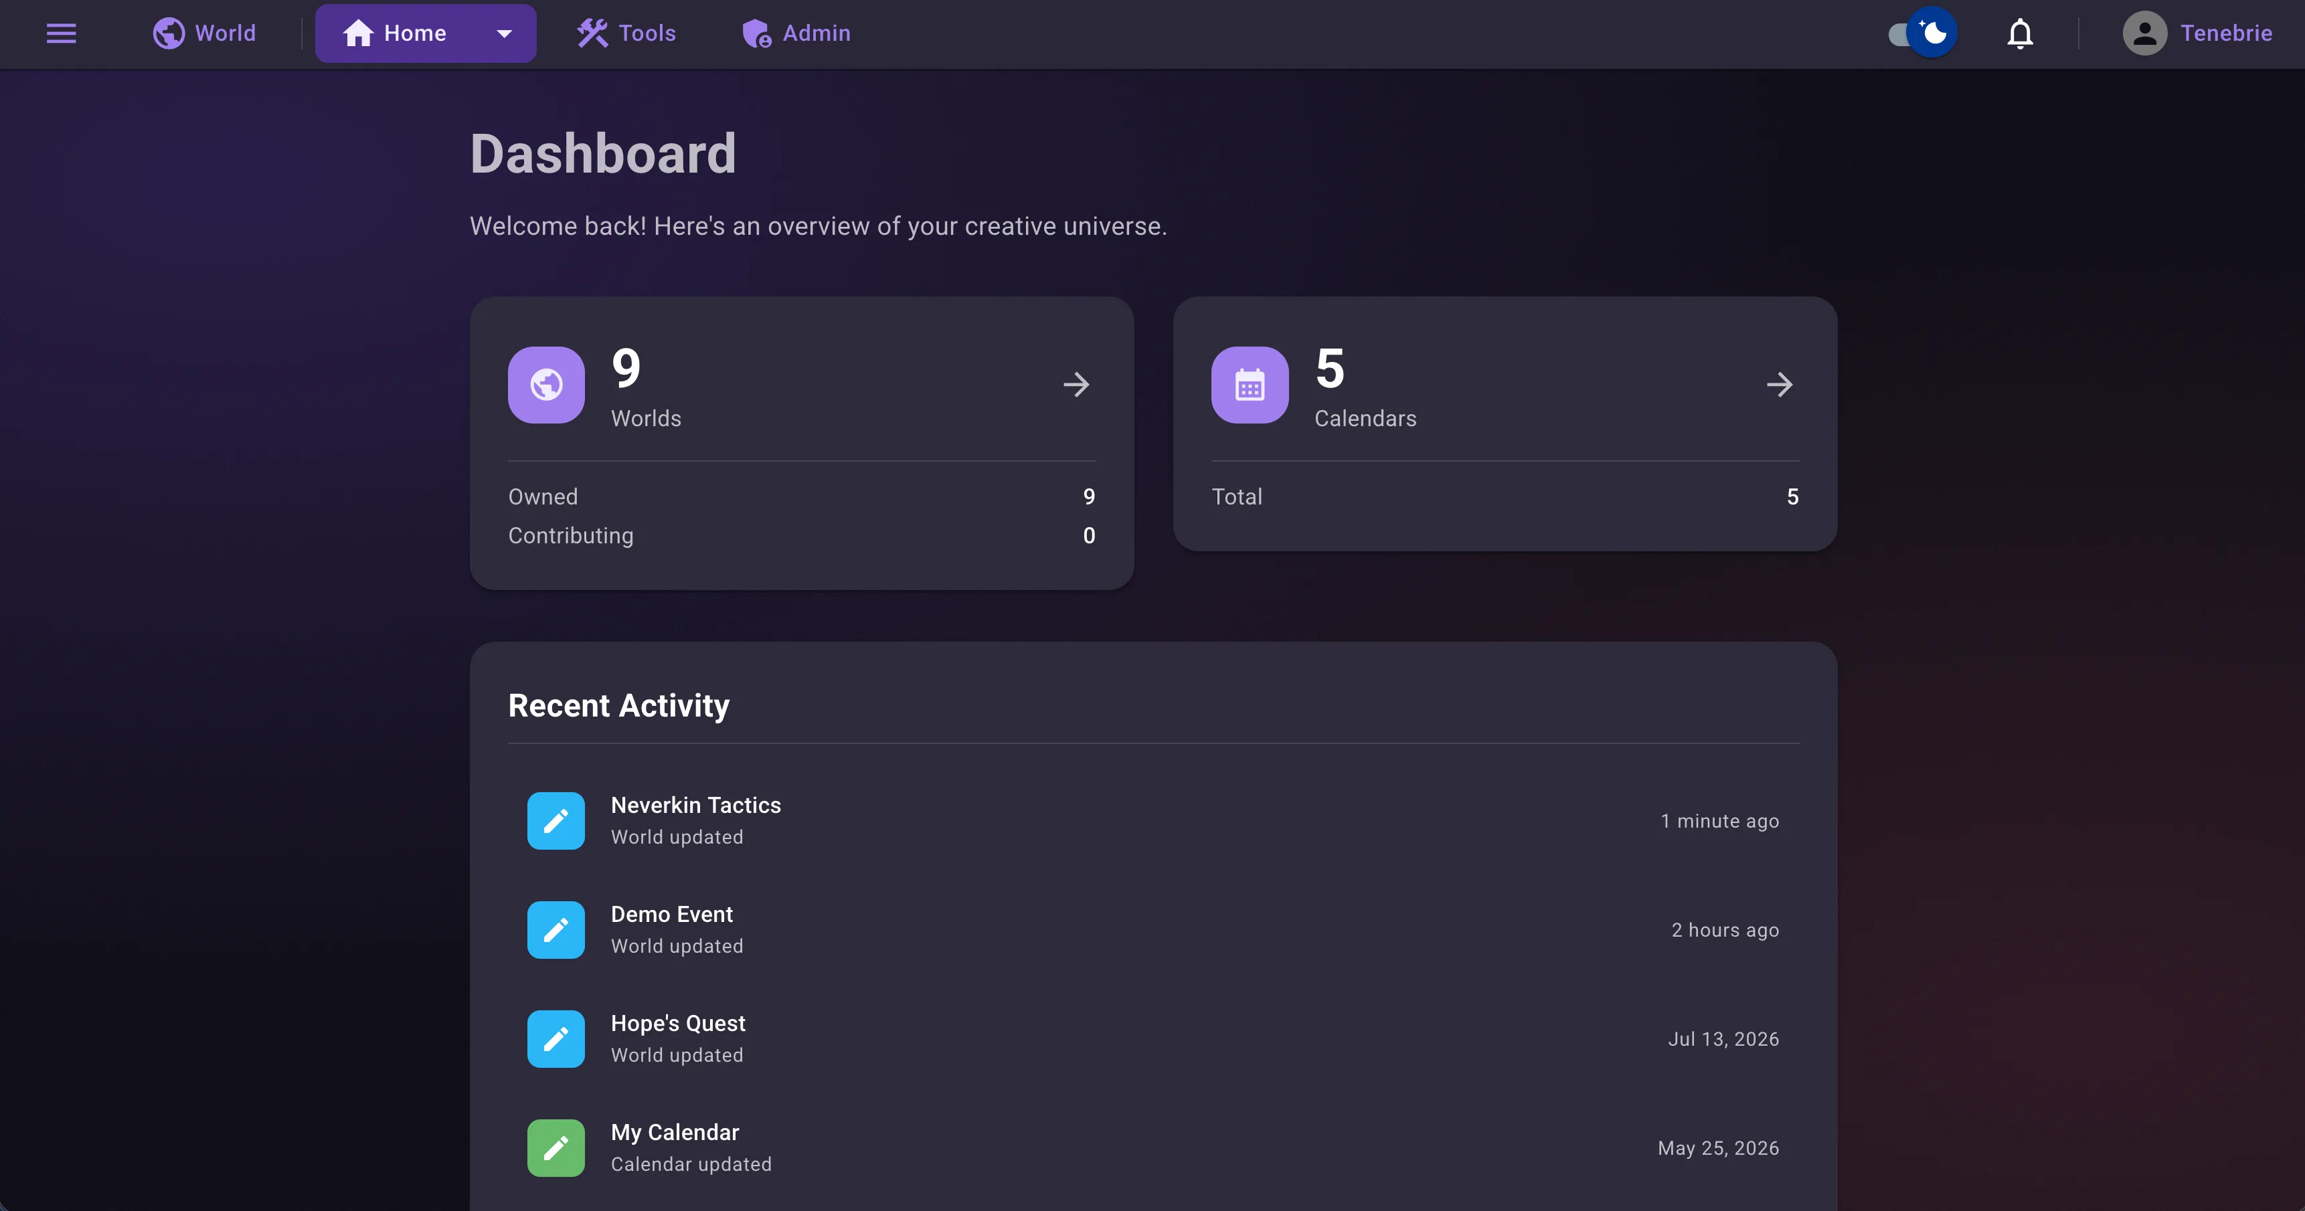Open the World menu item
This screenshot has height=1211, width=2305.
[204, 33]
